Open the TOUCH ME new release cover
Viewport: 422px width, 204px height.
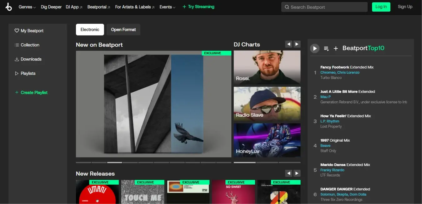143,192
